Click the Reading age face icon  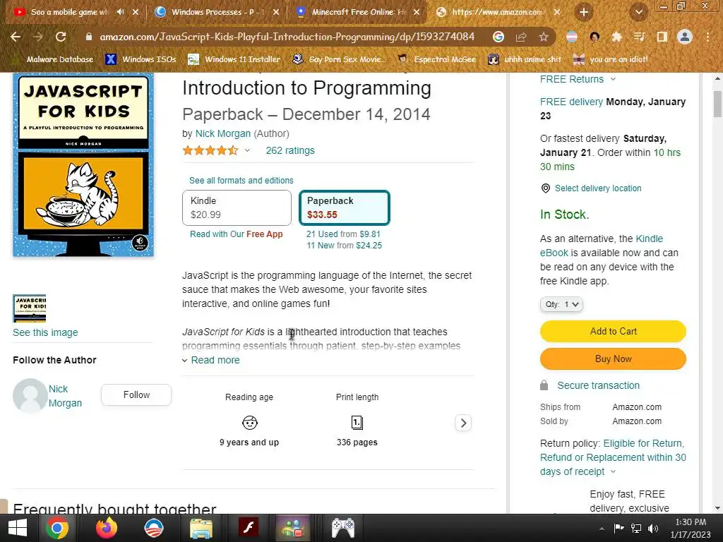(249, 422)
